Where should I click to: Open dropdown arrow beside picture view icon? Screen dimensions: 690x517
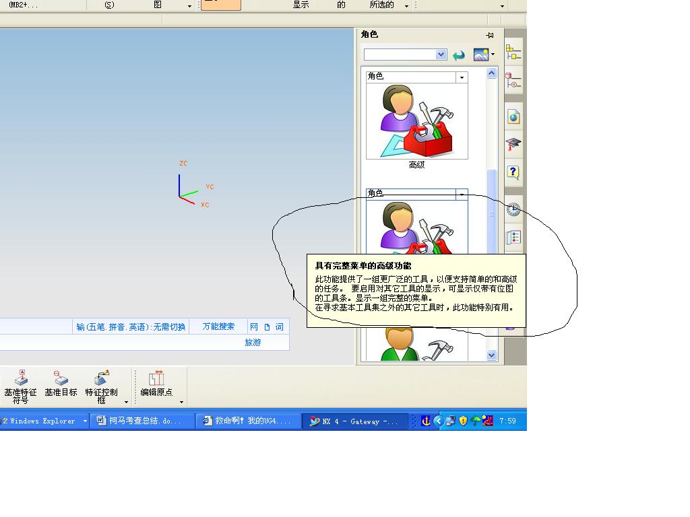point(493,55)
